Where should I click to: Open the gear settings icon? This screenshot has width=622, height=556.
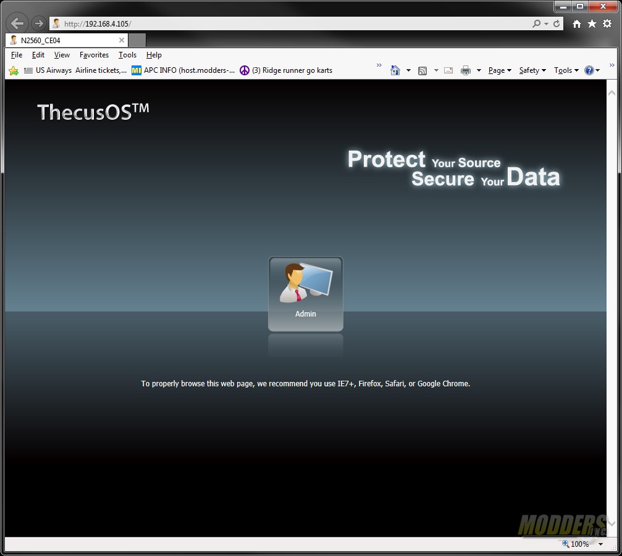pyautogui.click(x=607, y=24)
